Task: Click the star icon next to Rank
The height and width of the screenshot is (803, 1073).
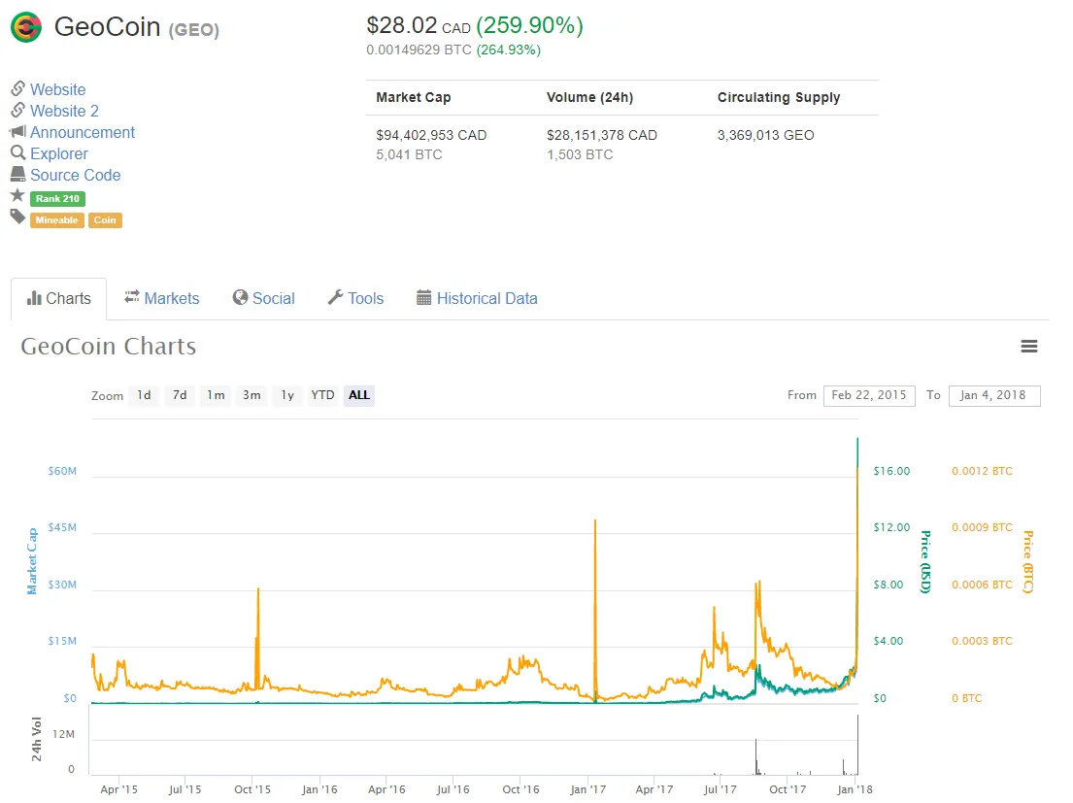Action: click(17, 195)
